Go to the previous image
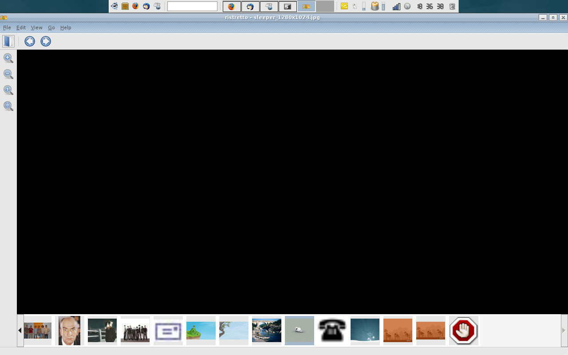Viewport: 568px width, 355px height. tap(30, 41)
